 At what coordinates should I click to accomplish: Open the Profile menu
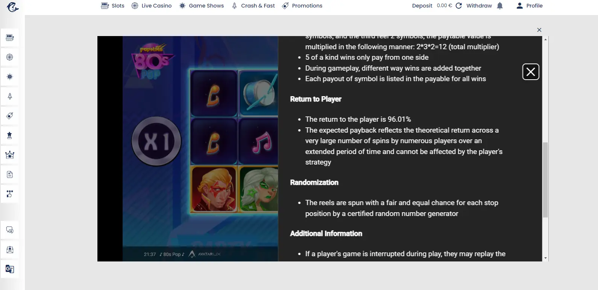point(530,6)
